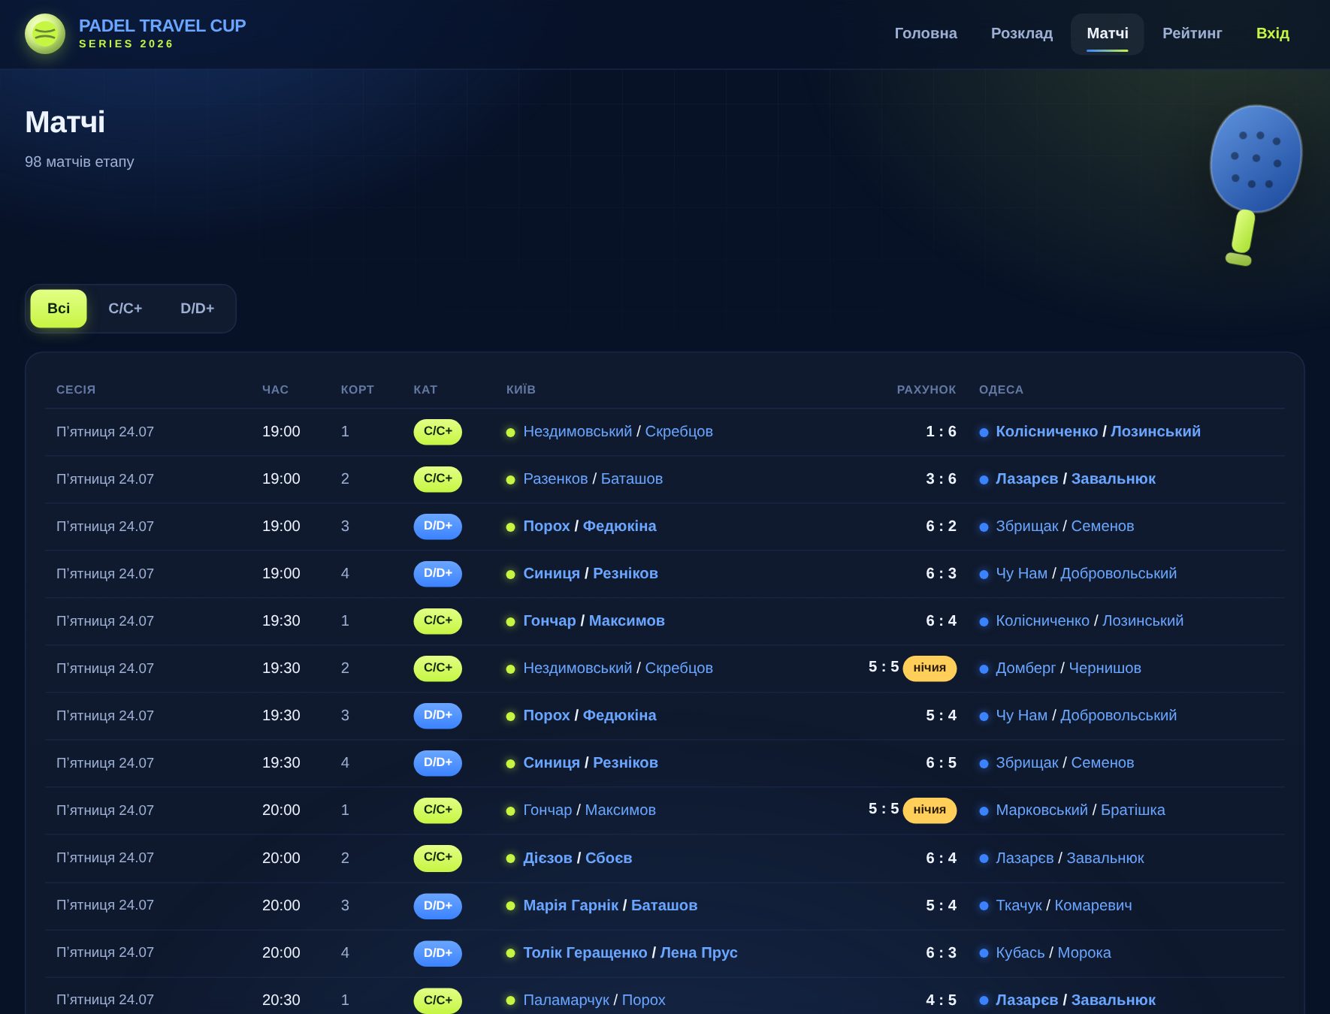Click the blue padel racket illustration
Image resolution: width=1330 pixels, height=1014 pixels.
tap(1255, 185)
